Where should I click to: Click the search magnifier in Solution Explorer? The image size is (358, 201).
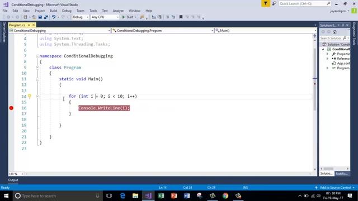tap(345, 38)
